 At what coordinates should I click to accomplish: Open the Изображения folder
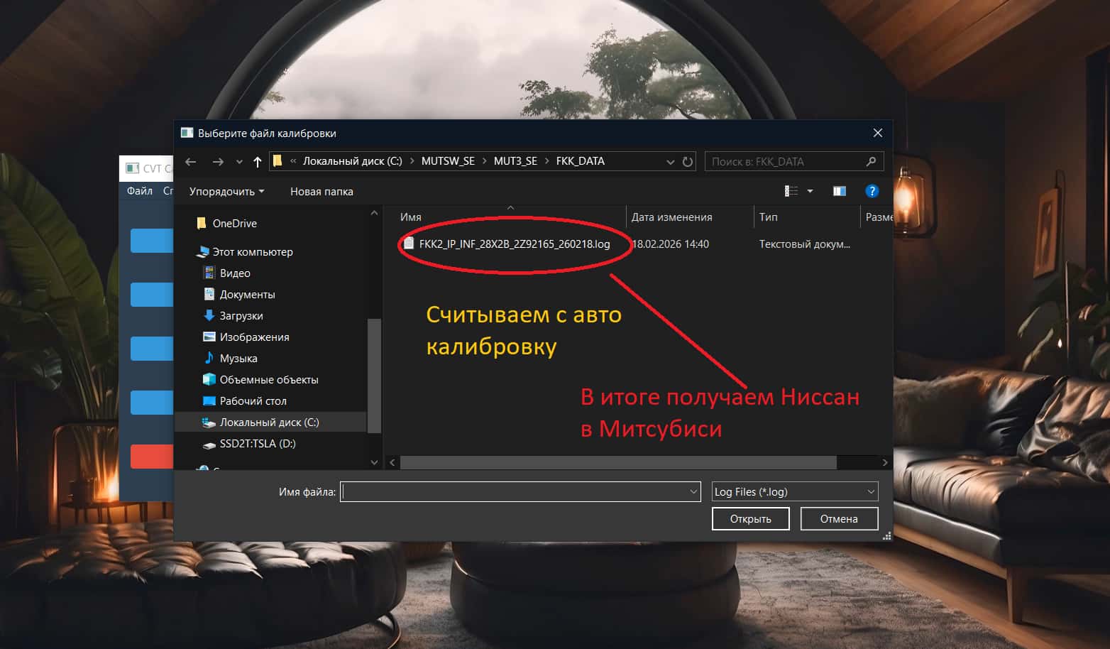pyautogui.click(x=254, y=337)
